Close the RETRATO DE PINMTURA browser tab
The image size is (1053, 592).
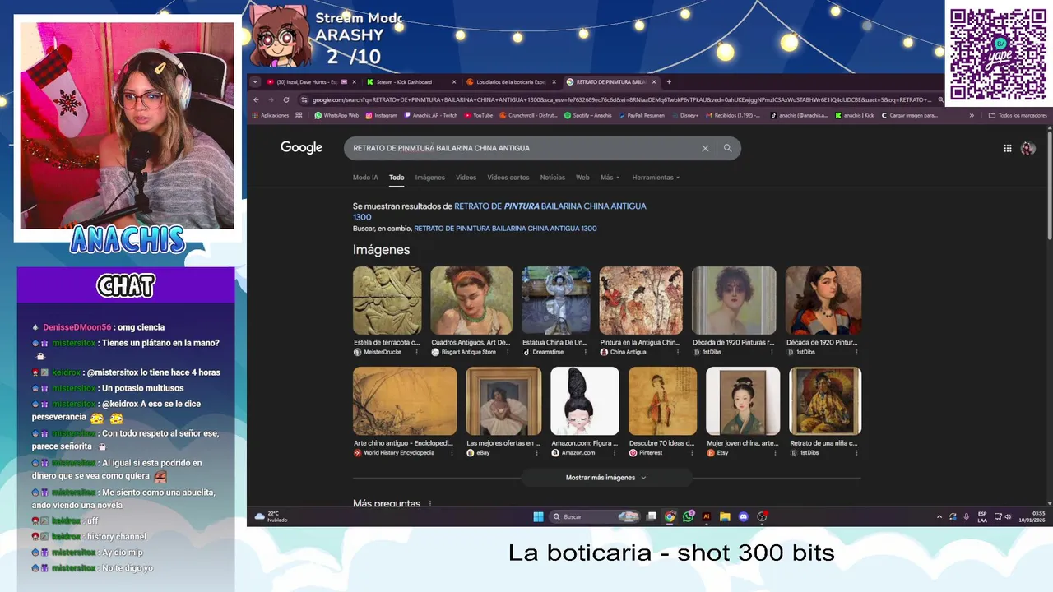click(655, 82)
